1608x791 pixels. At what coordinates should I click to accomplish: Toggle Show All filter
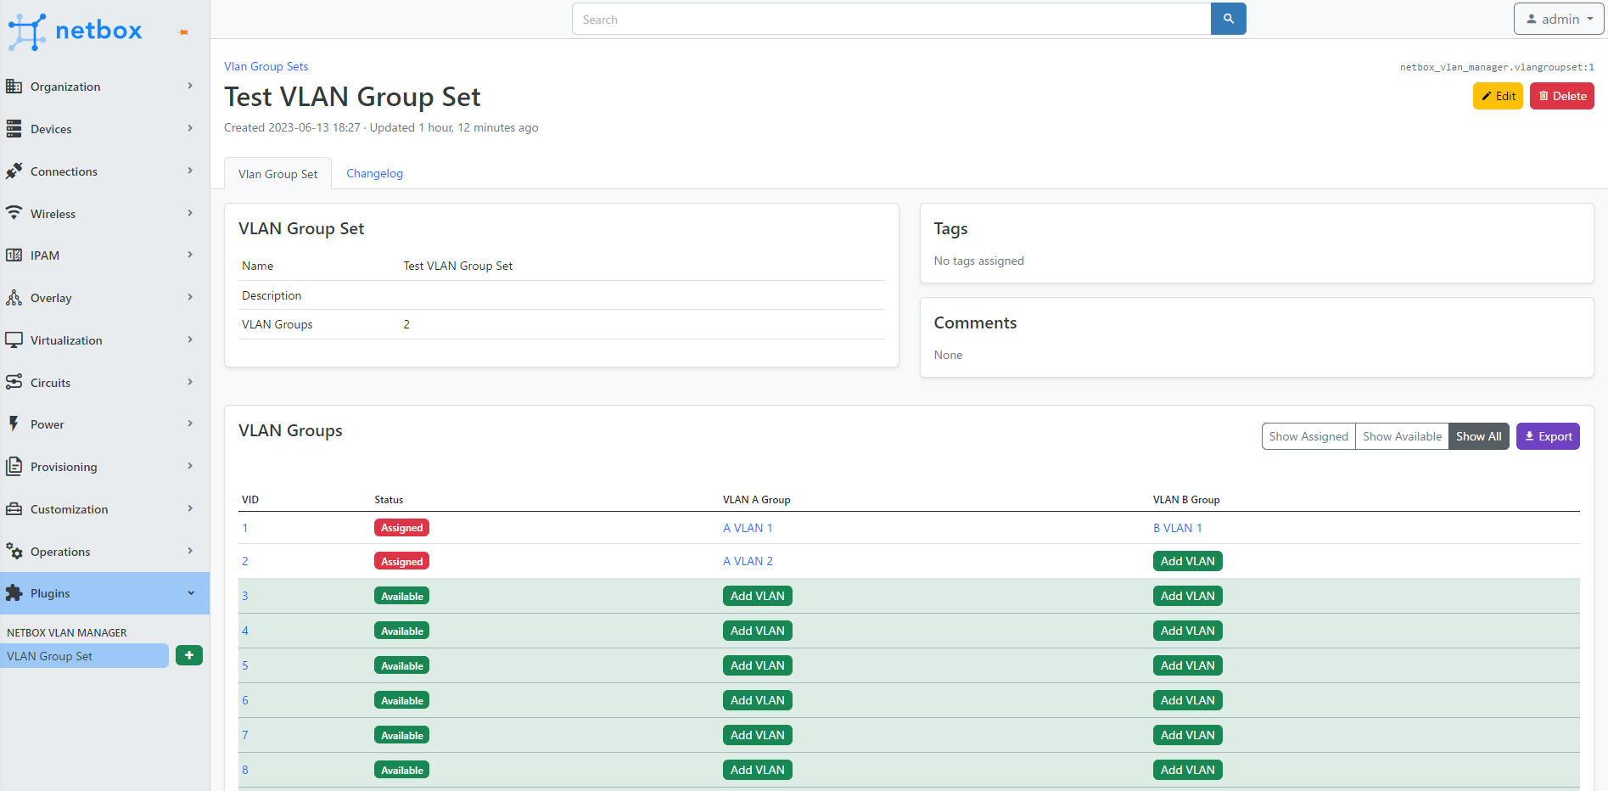click(1479, 436)
